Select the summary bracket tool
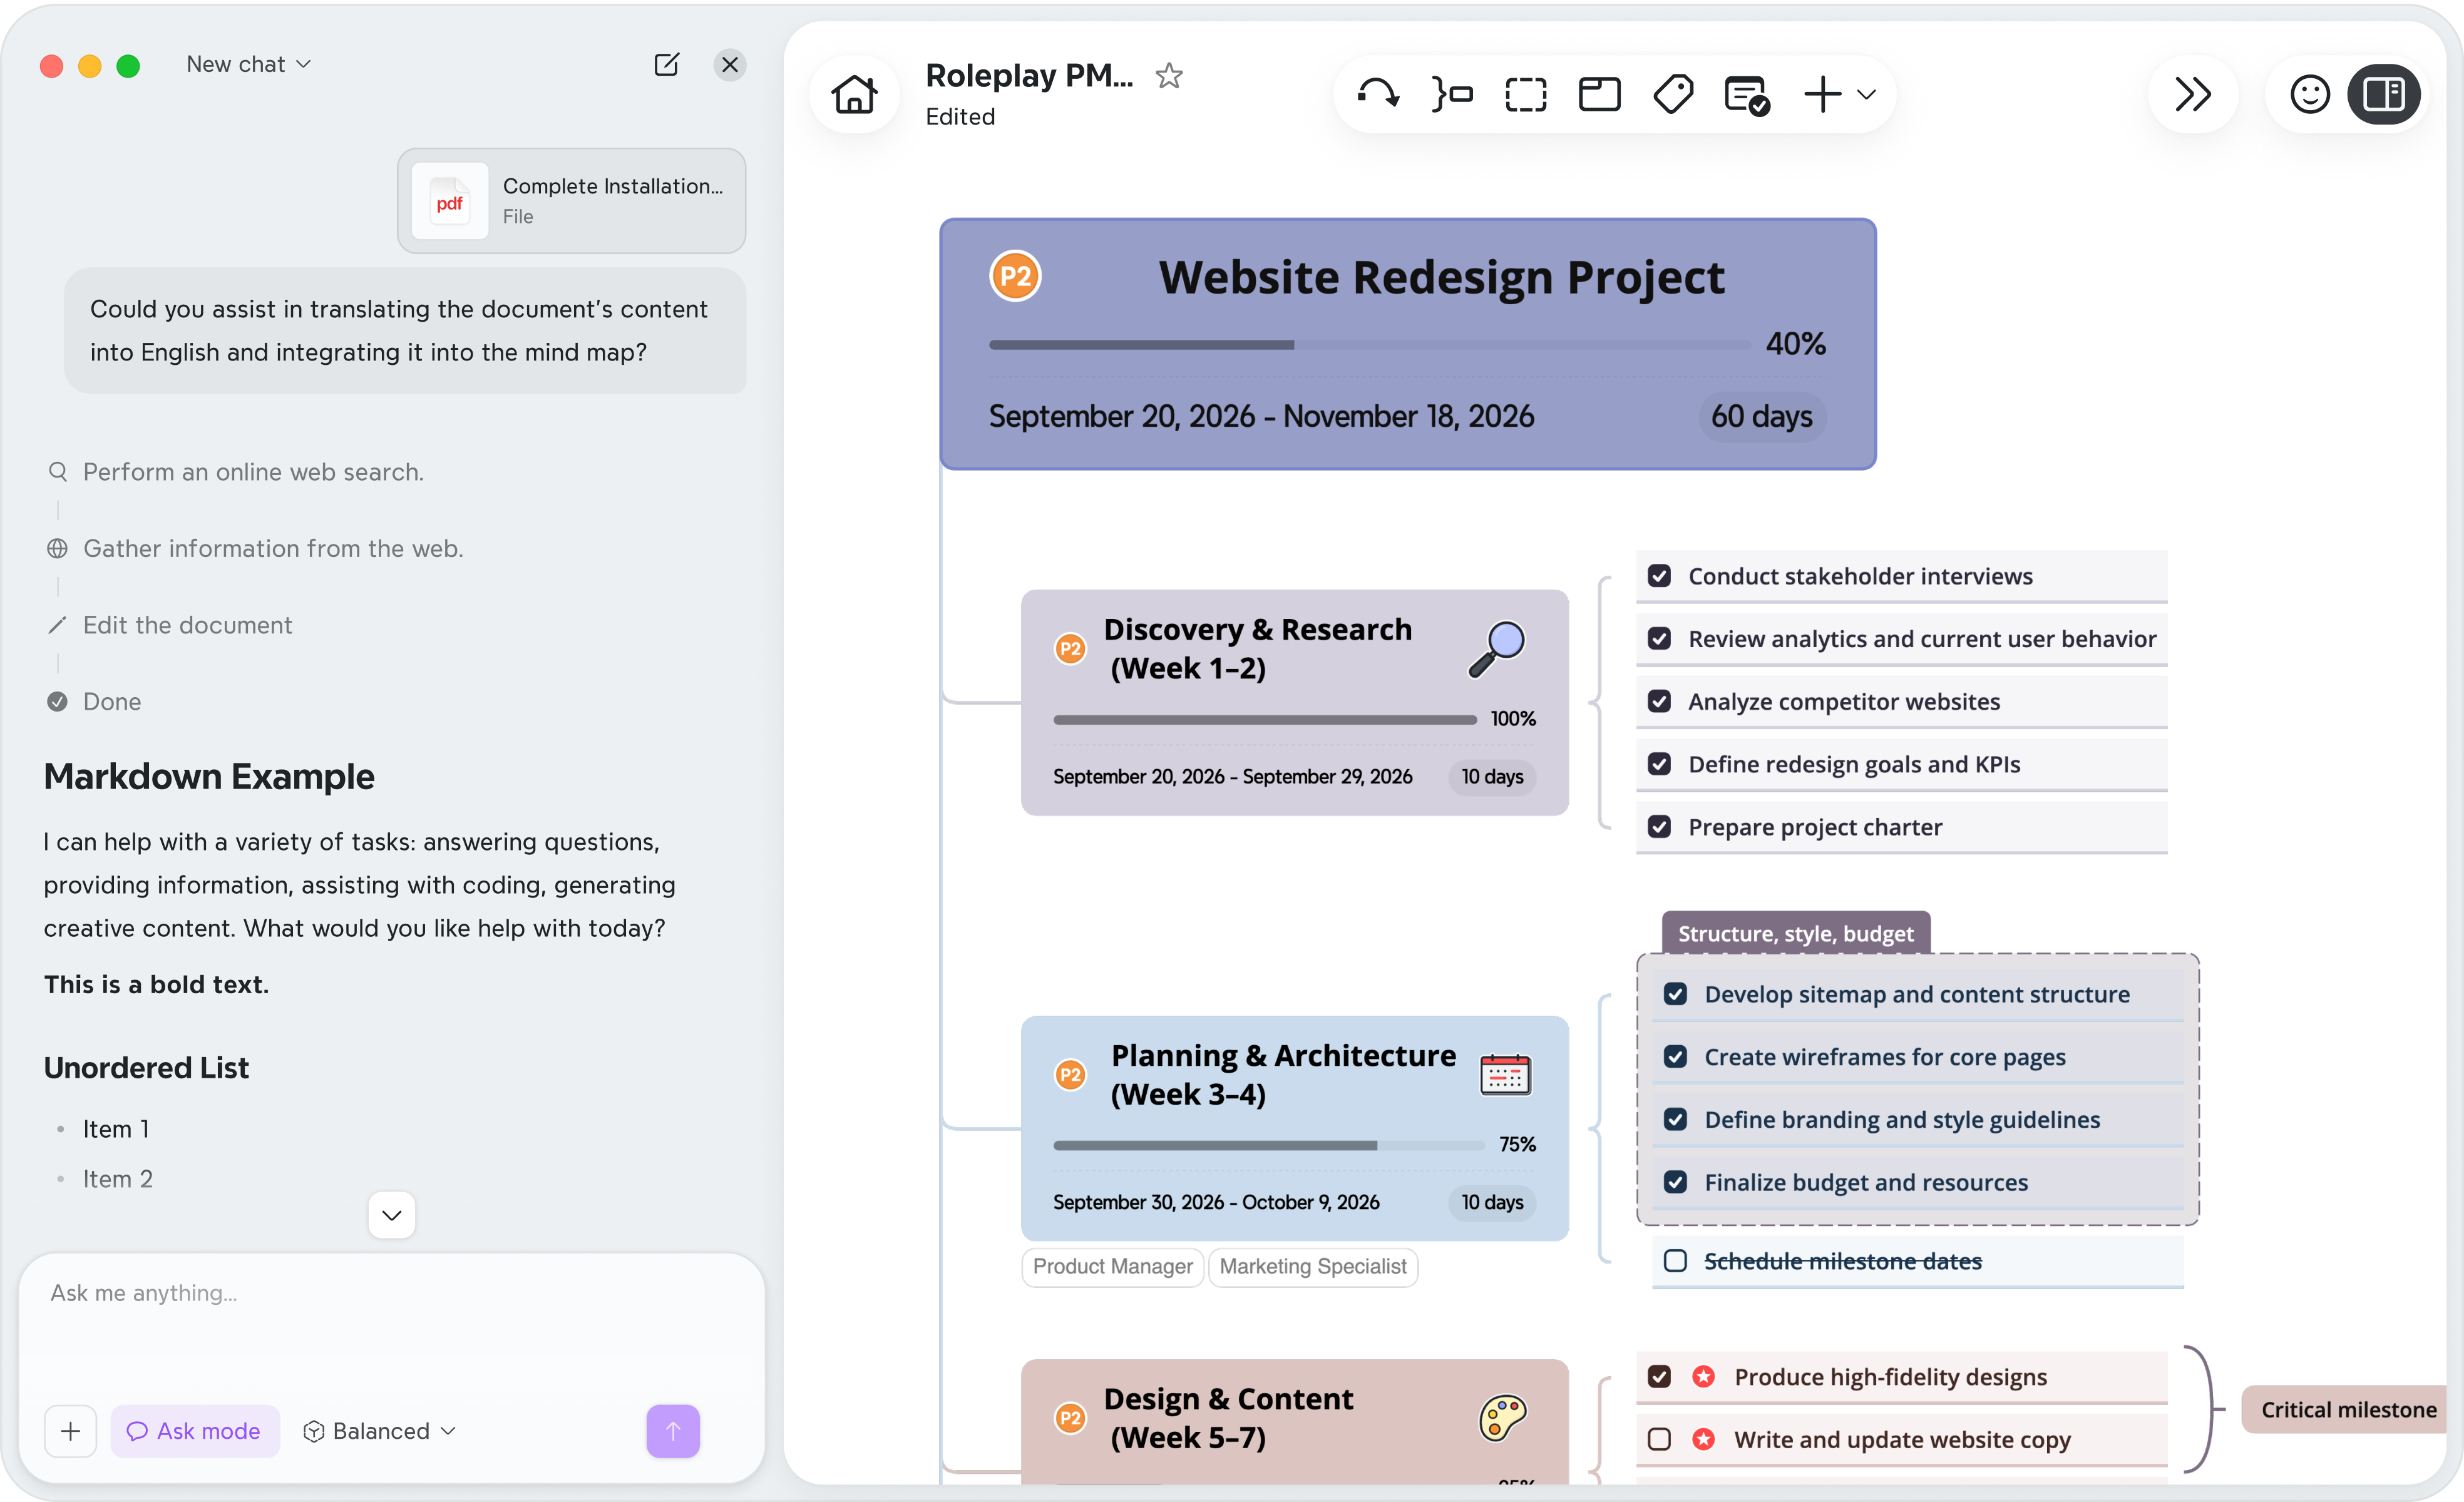Screen dimensions: 2464x1502 point(1452,94)
